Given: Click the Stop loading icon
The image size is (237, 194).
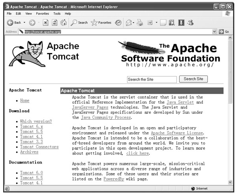Looking at the screenshot, I should pos(45,23).
